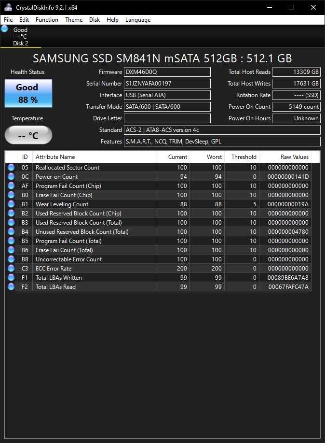This screenshot has height=443, width=325.
Task: Select the Power-on Count attribute name
Action: tap(56, 177)
